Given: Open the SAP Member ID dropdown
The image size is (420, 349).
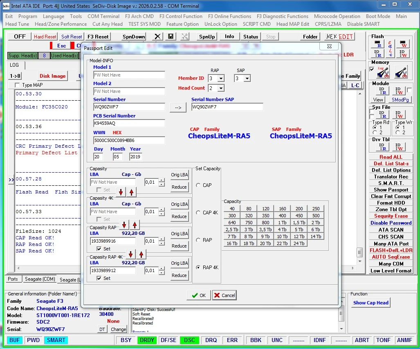Looking at the screenshot, I should [247, 79].
